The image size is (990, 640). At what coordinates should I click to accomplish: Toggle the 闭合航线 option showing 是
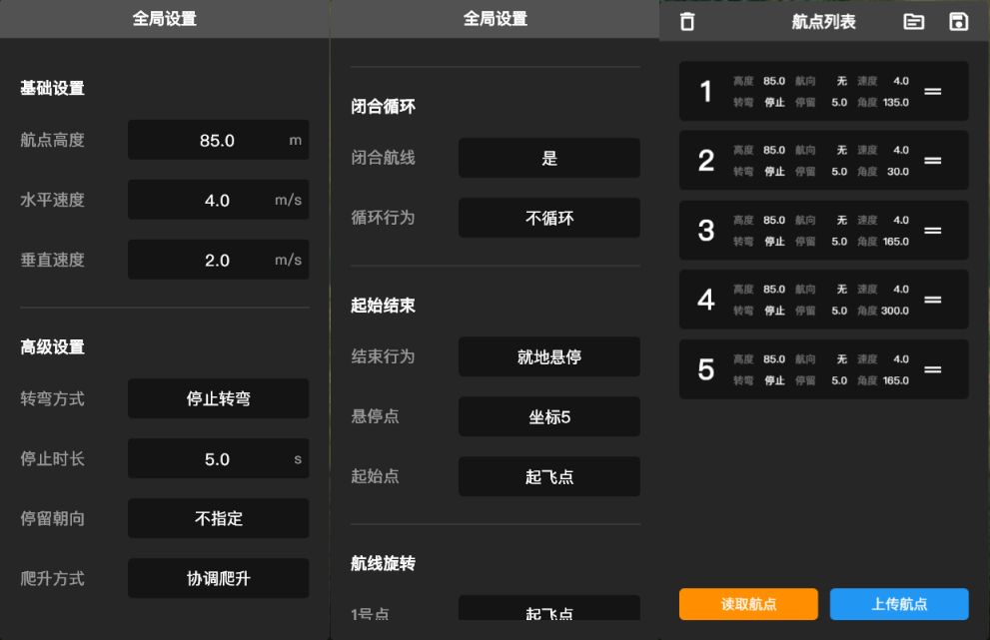point(549,158)
